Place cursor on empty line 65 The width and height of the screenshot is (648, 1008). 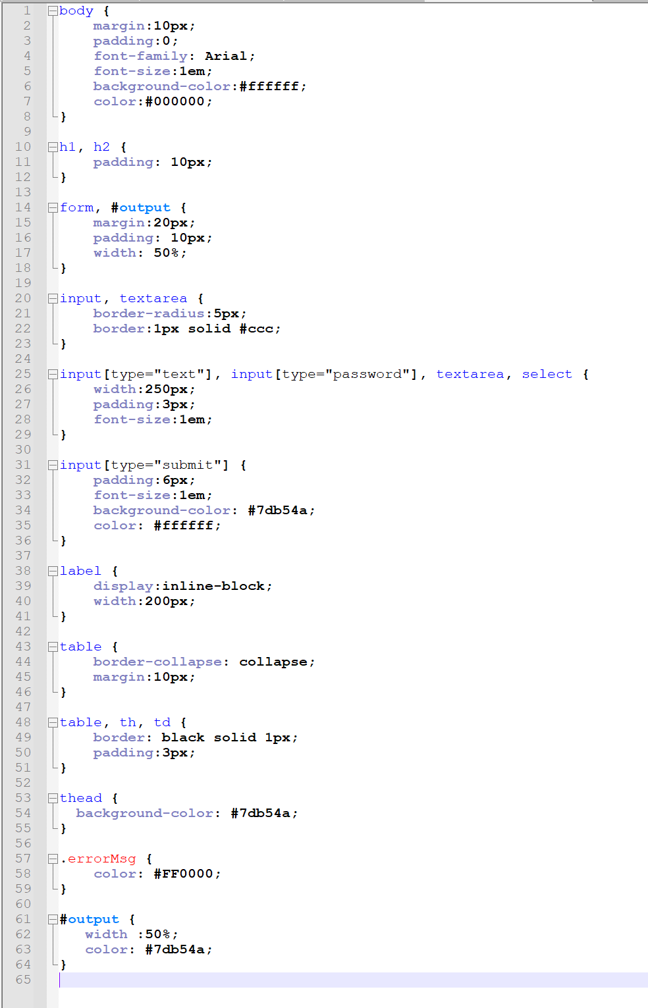pyautogui.click(x=99, y=979)
